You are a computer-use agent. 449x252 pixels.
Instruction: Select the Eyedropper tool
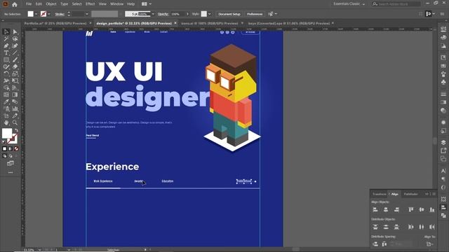(6, 101)
